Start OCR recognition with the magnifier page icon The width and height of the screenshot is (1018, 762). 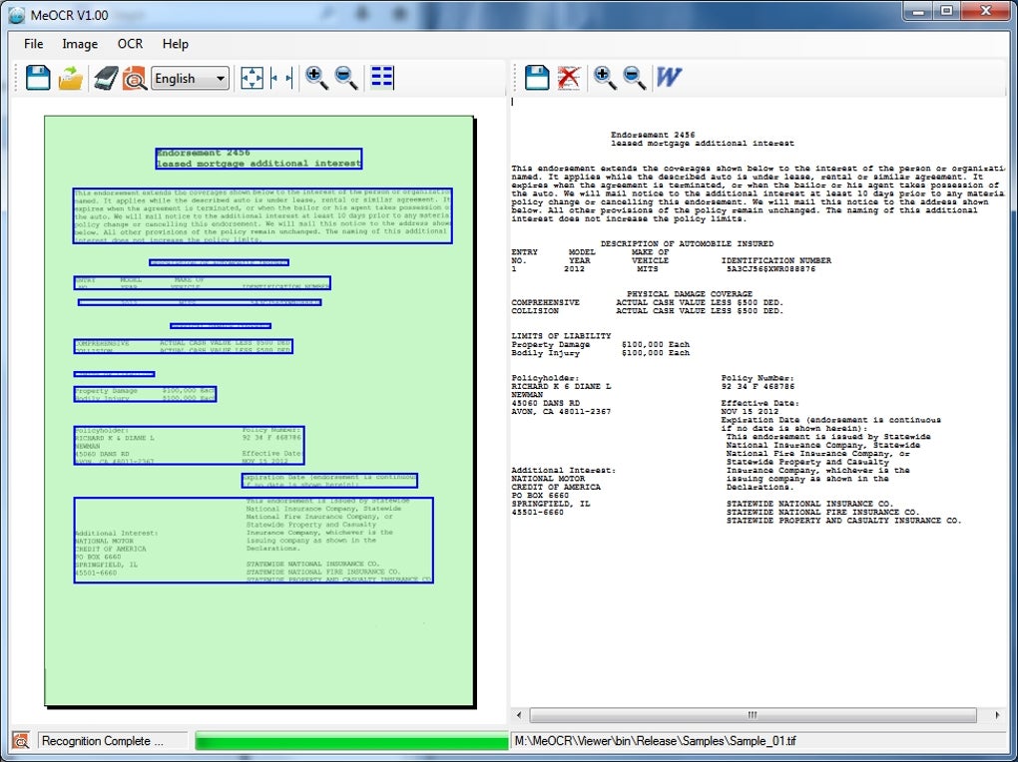135,78
